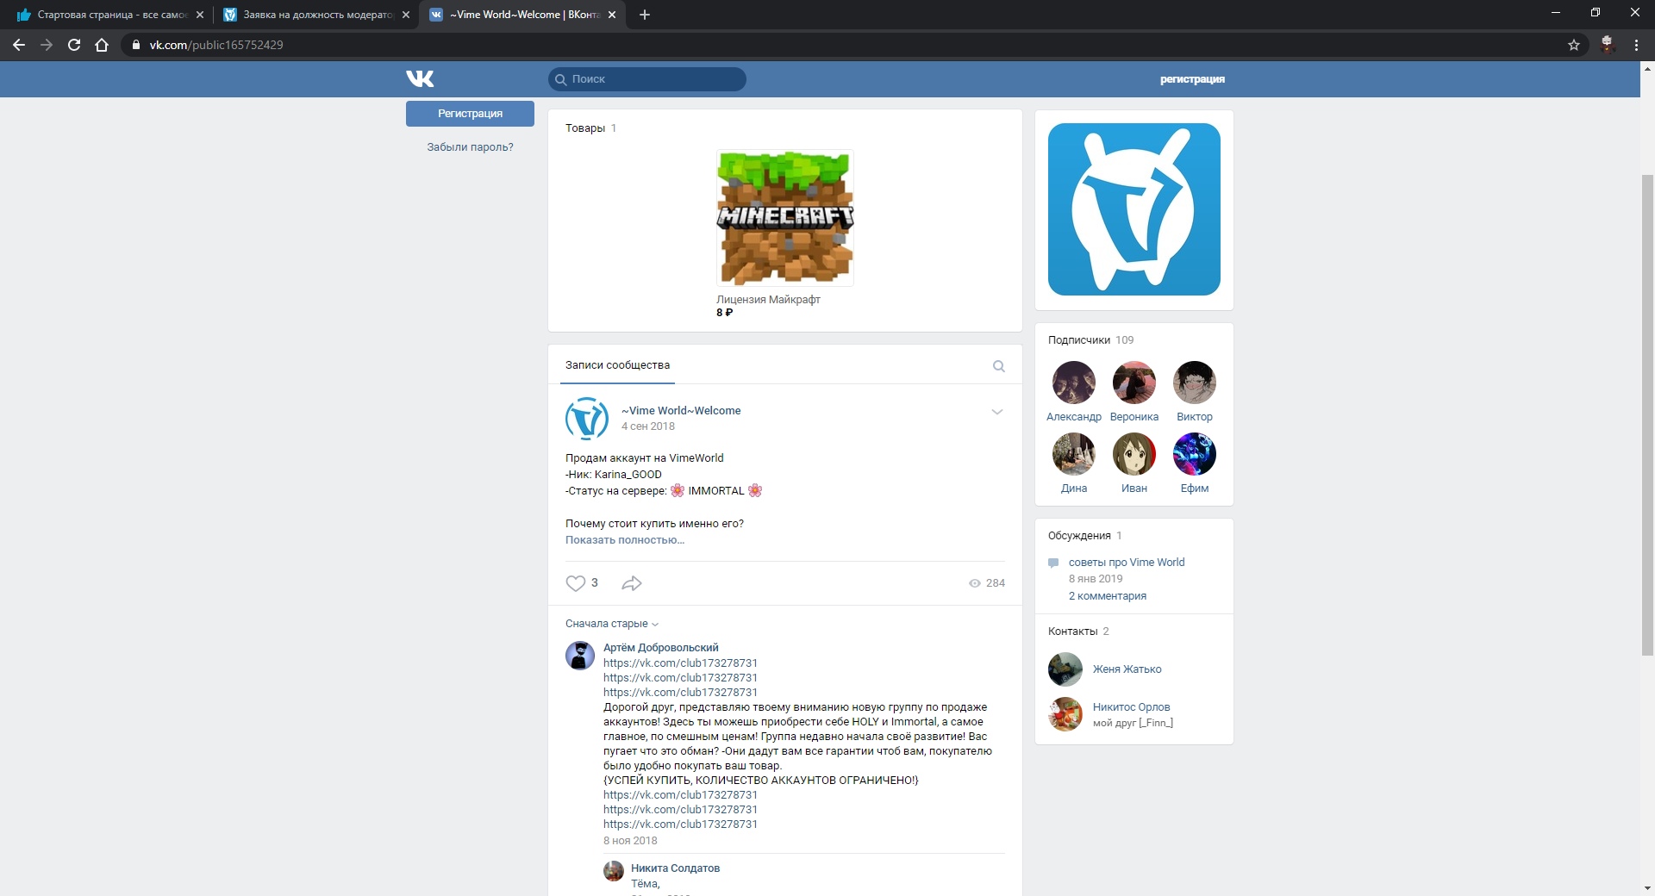This screenshot has width=1655, height=896.
Task: Click the browser forward arrow
Action: pyautogui.click(x=47, y=45)
